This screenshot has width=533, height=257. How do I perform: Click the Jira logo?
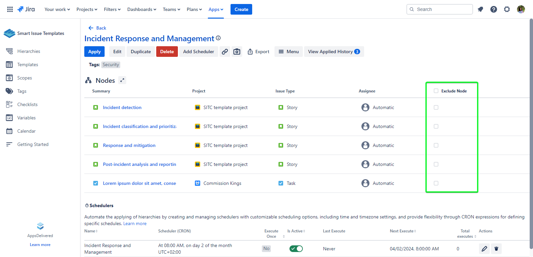click(26, 9)
